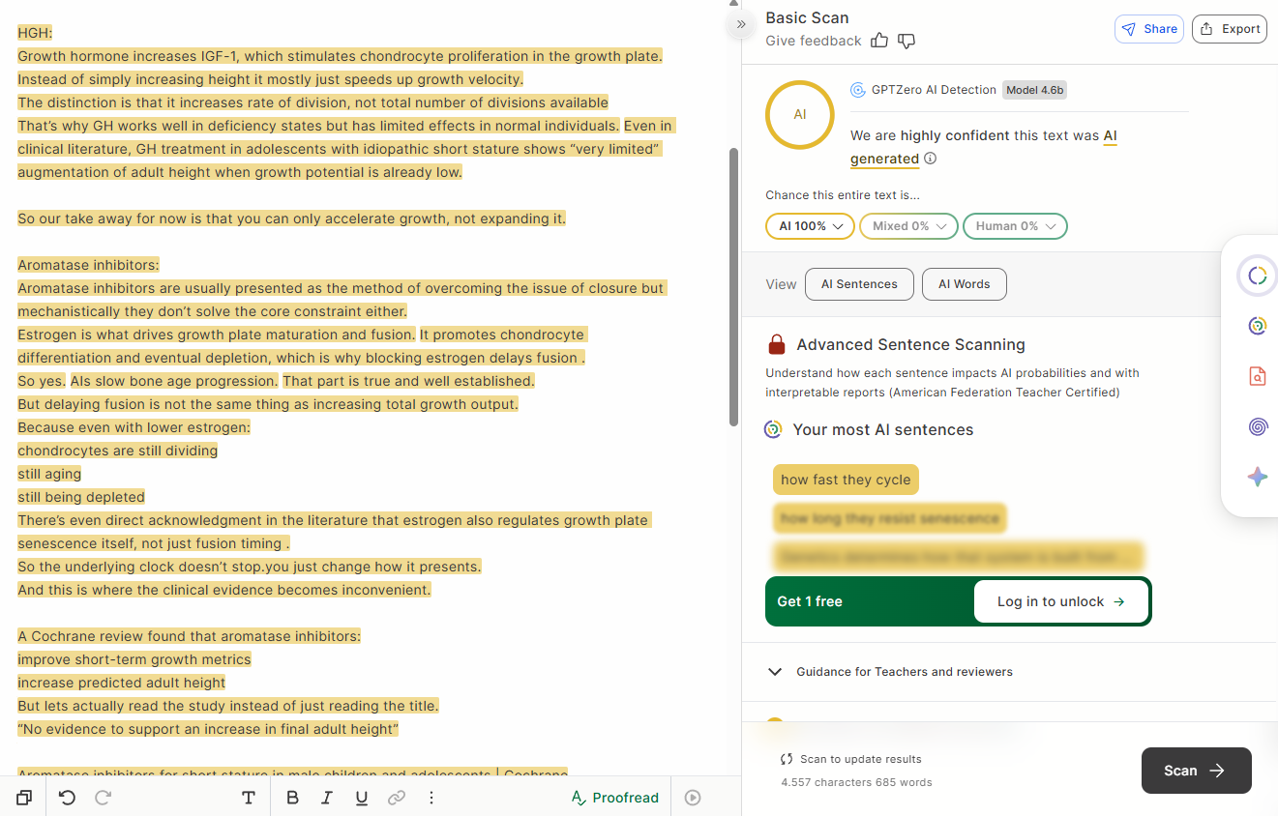Click the copy text icon at bottom left
Screen dimensions: 1278x816
coord(24,798)
